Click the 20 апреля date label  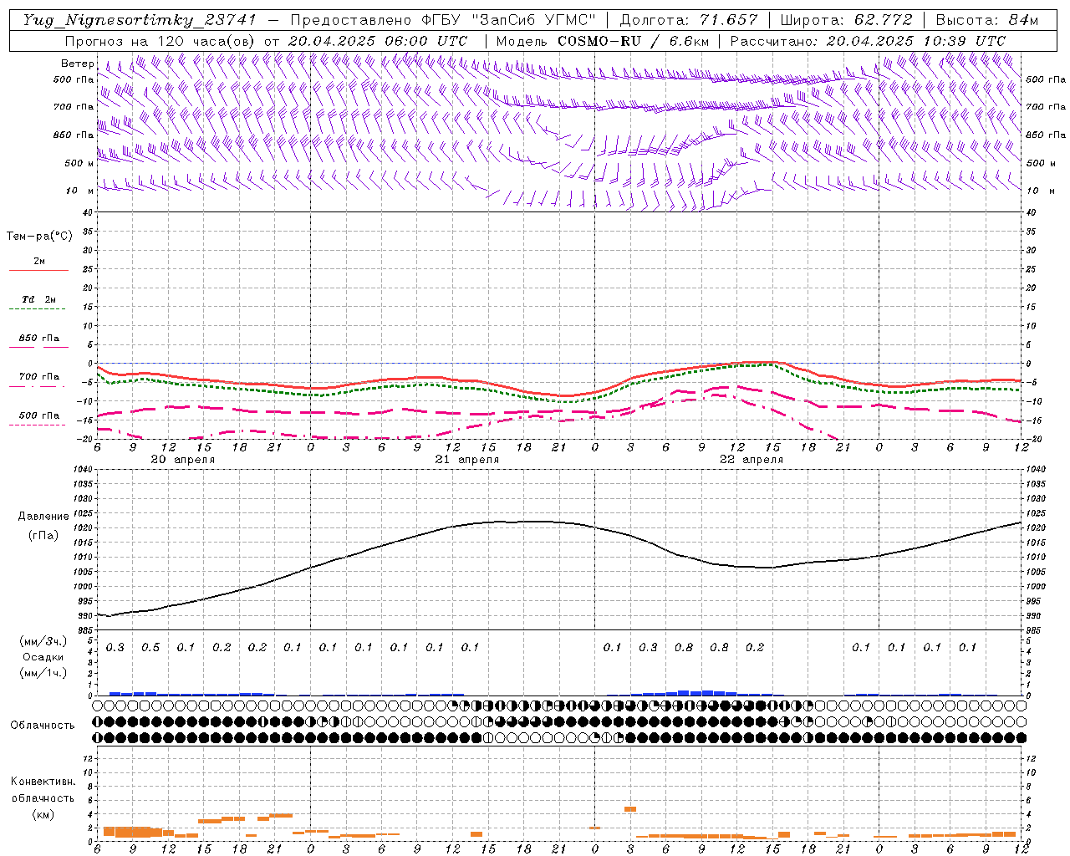tap(182, 460)
